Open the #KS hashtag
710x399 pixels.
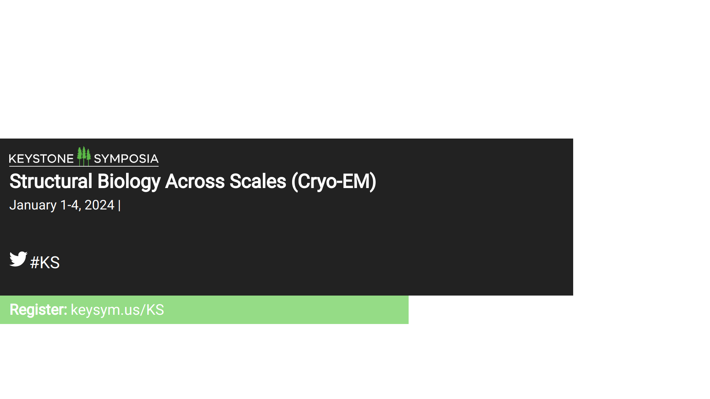(45, 263)
